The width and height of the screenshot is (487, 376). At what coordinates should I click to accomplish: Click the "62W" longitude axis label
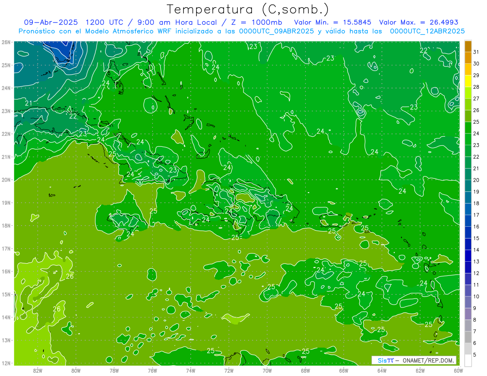(420, 371)
